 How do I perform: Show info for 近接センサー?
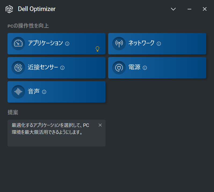63,68
